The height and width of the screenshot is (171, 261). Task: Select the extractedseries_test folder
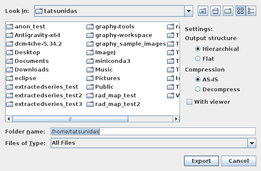(x=42, y=87)
